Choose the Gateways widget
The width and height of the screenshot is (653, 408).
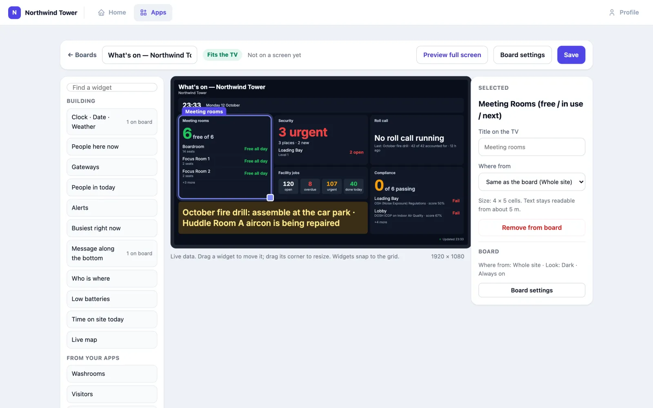(112, 167)
